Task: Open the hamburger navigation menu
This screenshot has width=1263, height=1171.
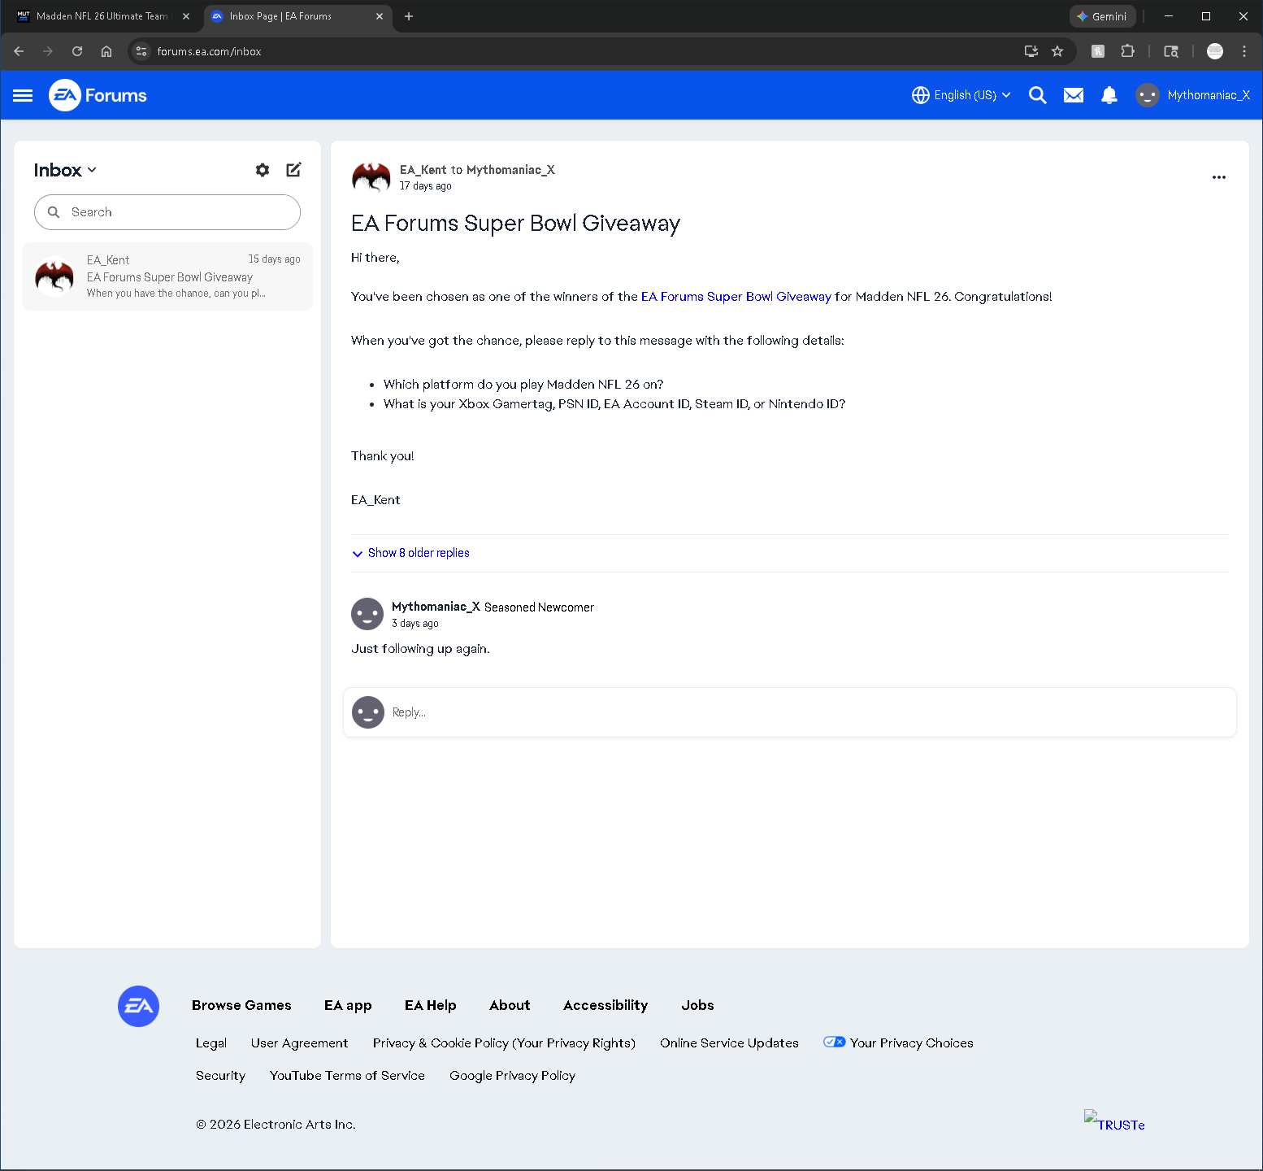Action: point(23,96)
